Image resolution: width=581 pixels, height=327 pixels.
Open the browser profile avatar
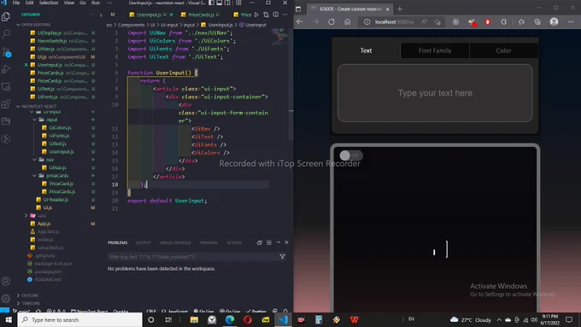(x=554, y=22)
